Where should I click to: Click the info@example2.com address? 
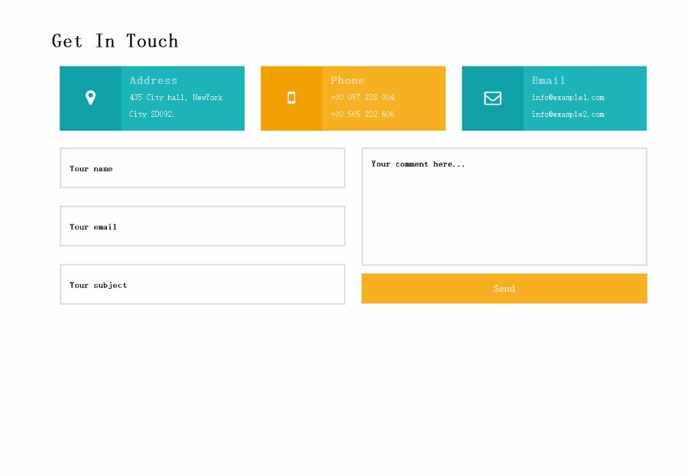568,114
